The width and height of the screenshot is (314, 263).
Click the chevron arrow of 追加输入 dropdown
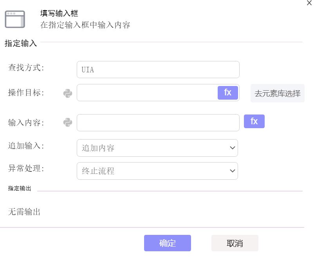232,148
